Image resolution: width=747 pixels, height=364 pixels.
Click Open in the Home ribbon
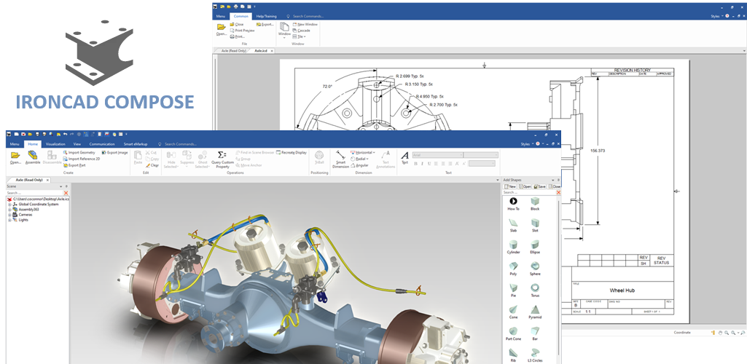pos(15,157)
